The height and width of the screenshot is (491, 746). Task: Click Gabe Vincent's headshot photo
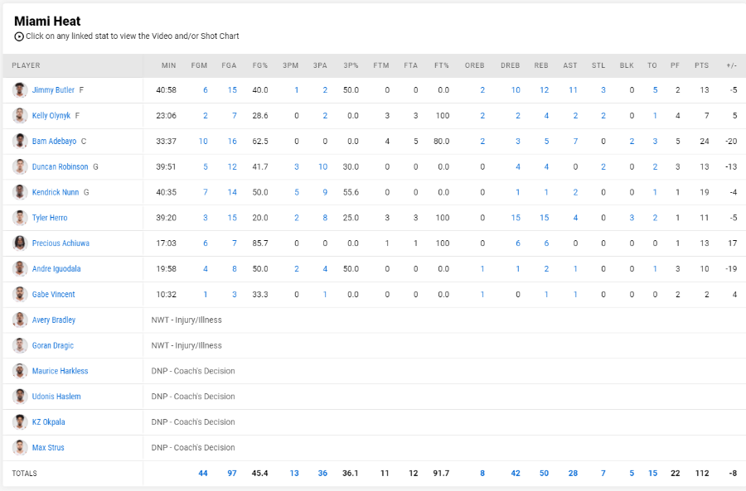20,294
